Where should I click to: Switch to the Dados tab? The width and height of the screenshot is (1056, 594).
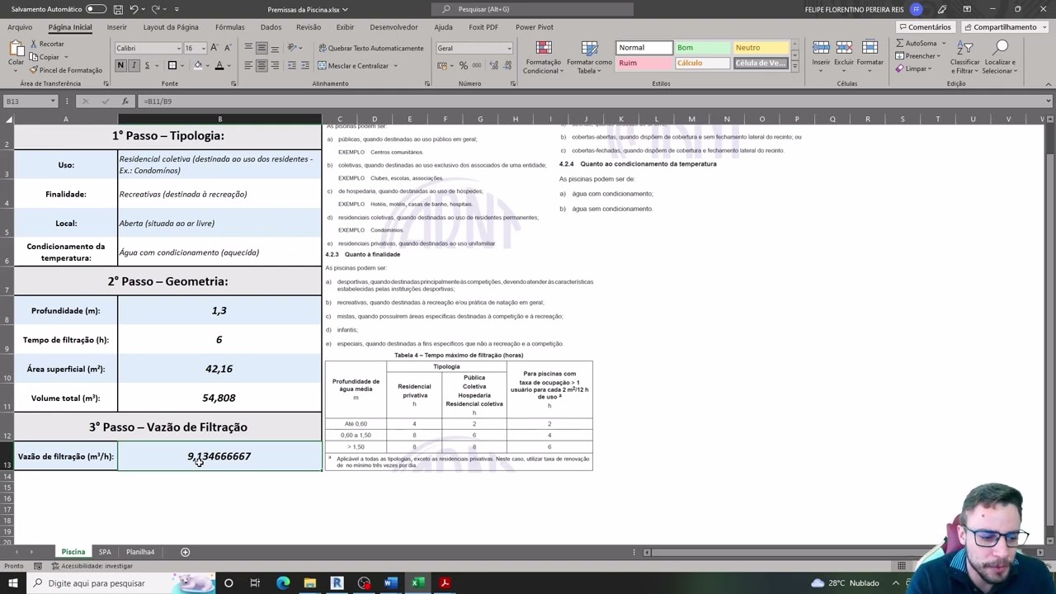[x=271, y=27]
